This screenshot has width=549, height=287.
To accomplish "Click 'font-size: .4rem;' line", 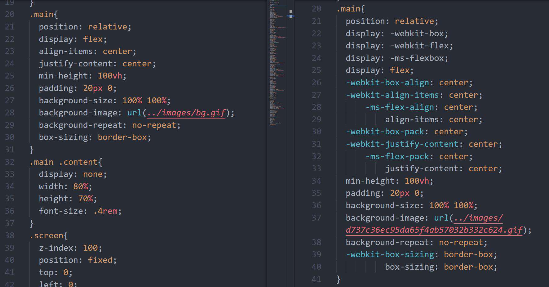I will click(x=80, y=211).
